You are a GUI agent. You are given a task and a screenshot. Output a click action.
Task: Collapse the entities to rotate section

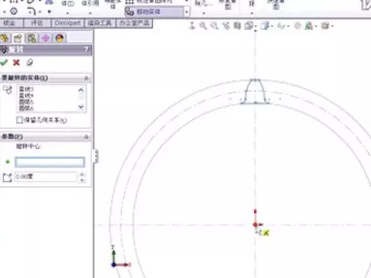coord(86,78)
